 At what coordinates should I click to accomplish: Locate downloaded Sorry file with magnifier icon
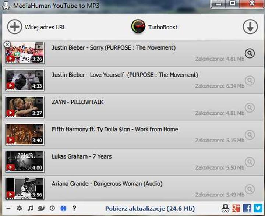pos(250,53)
